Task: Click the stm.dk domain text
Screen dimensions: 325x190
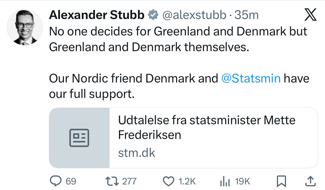Action: pos(136,153)
